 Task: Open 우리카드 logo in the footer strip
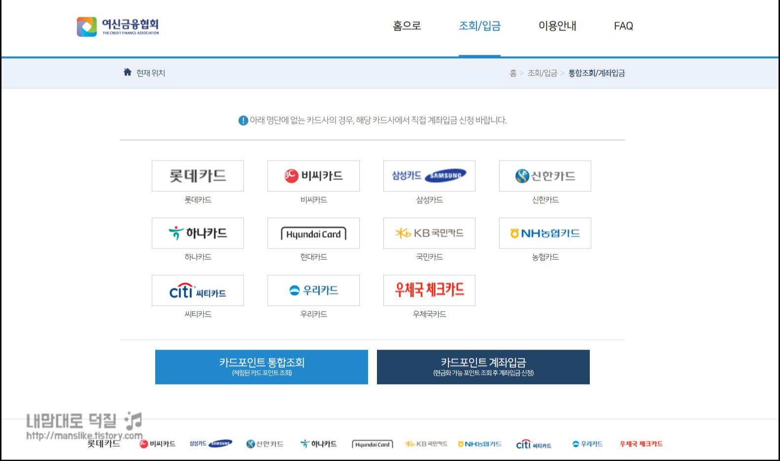pyautogui.click(x=587, y=444)
